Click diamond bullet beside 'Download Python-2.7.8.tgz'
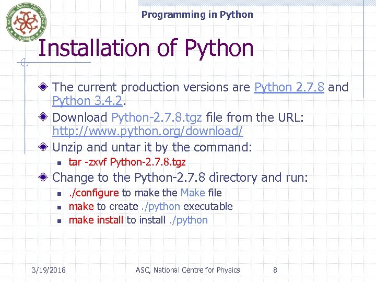Viewport: 376px width, 282px height. tap(43, 117)
